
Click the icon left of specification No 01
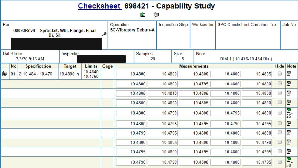point(4,74)
